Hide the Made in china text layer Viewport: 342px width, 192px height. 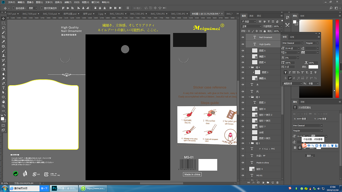click(243, 162)
